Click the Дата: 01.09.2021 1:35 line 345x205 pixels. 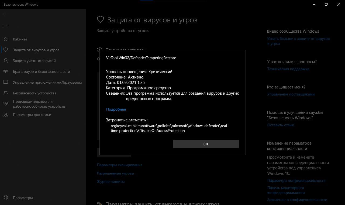coord(125,83)
